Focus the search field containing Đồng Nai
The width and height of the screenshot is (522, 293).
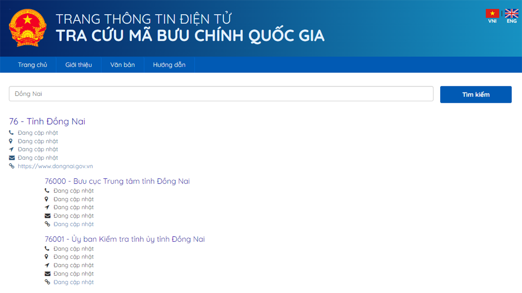tap(221, 94)
